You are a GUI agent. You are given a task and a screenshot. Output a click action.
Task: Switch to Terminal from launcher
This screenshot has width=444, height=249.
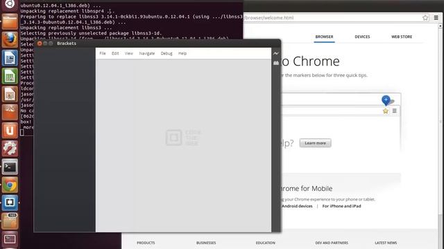click(10, 167)
